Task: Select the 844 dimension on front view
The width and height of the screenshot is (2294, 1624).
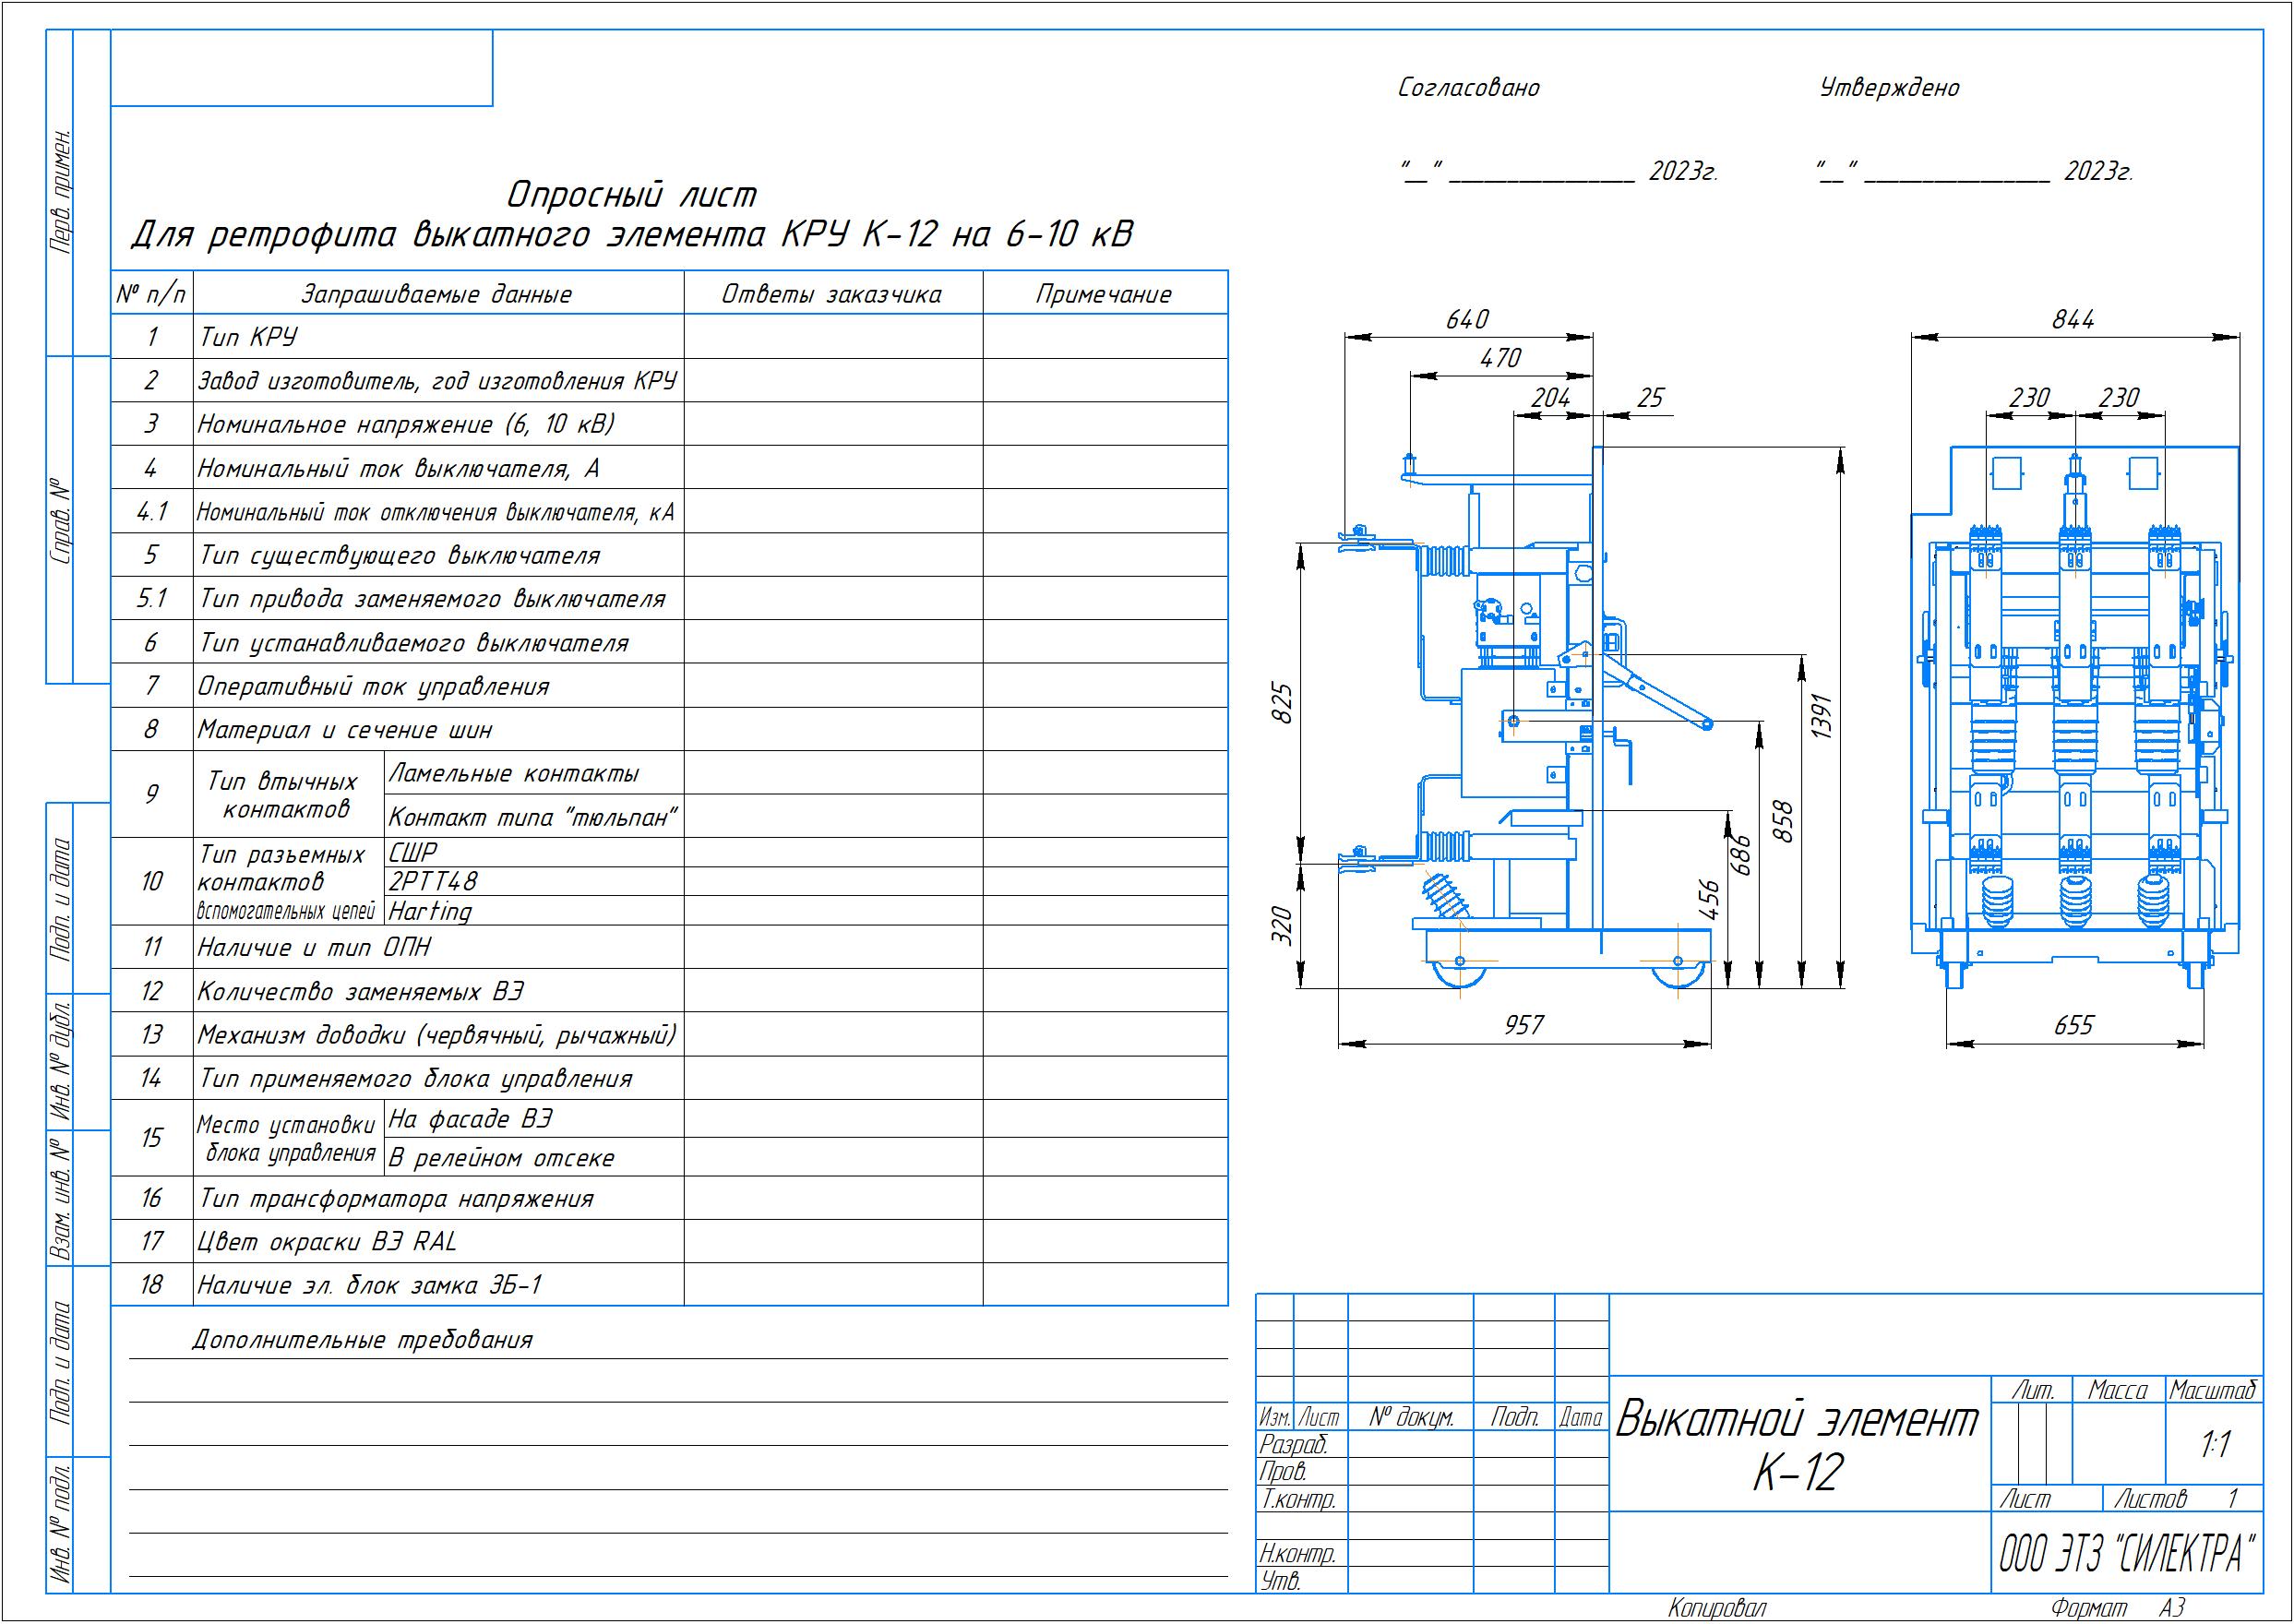Action: pos(2073,319)
